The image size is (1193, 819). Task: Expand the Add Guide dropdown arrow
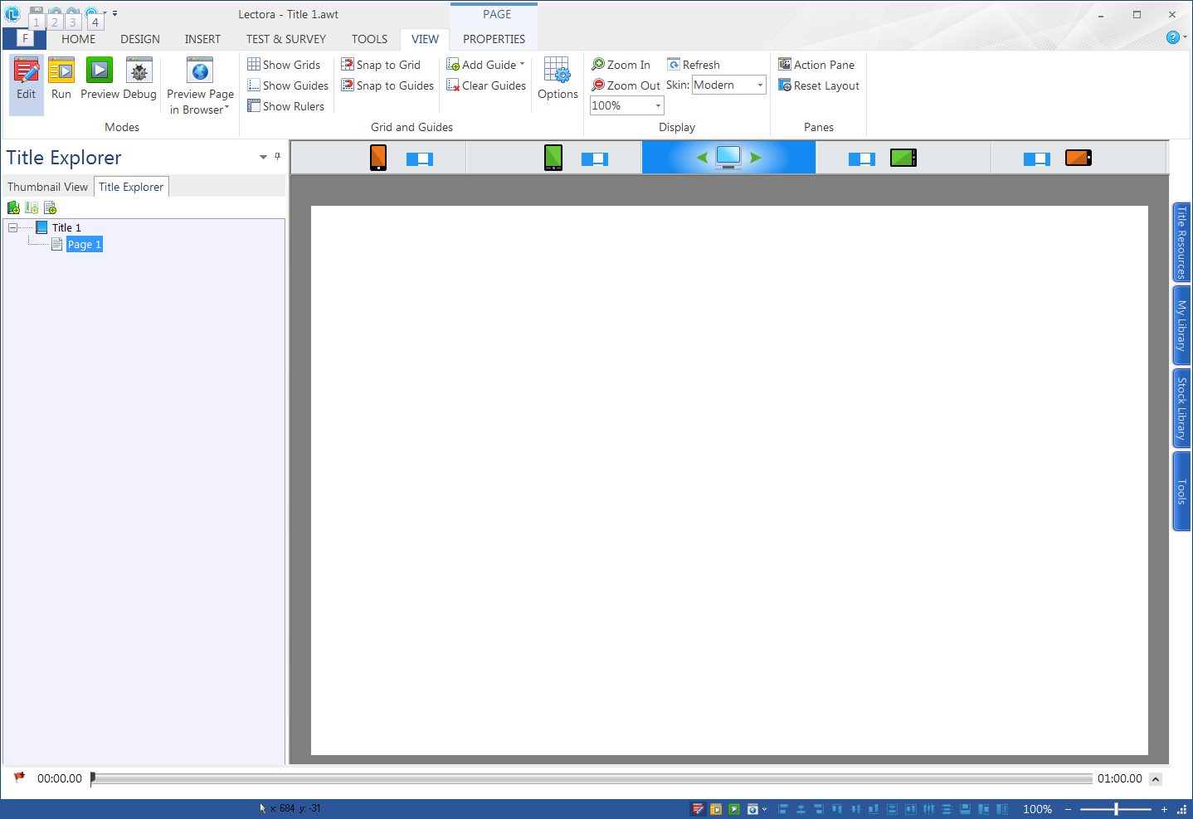[x=522, y=64]
